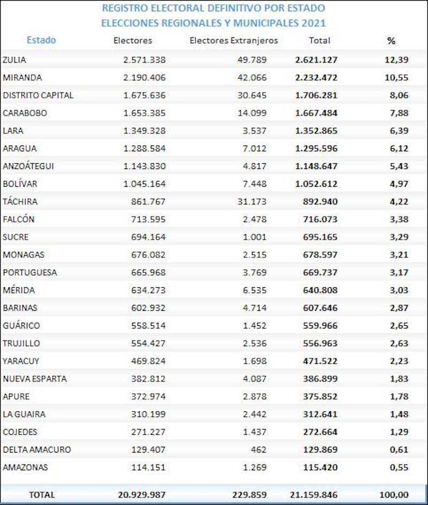Click the MIRANDA total value 2.232.472
The height and width of the screenshot is (505, 428).
pyautogui.click(x=316, y=78)
